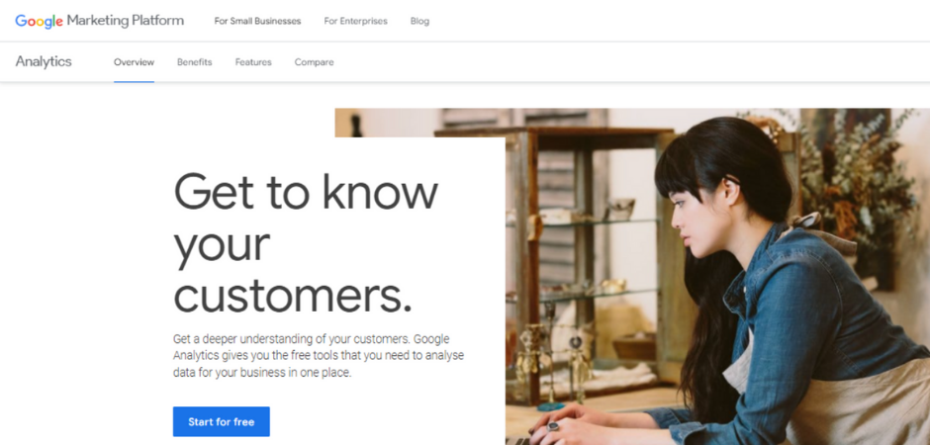
Task: Open the Marketing Platform home link
Action: click(125, 21)
